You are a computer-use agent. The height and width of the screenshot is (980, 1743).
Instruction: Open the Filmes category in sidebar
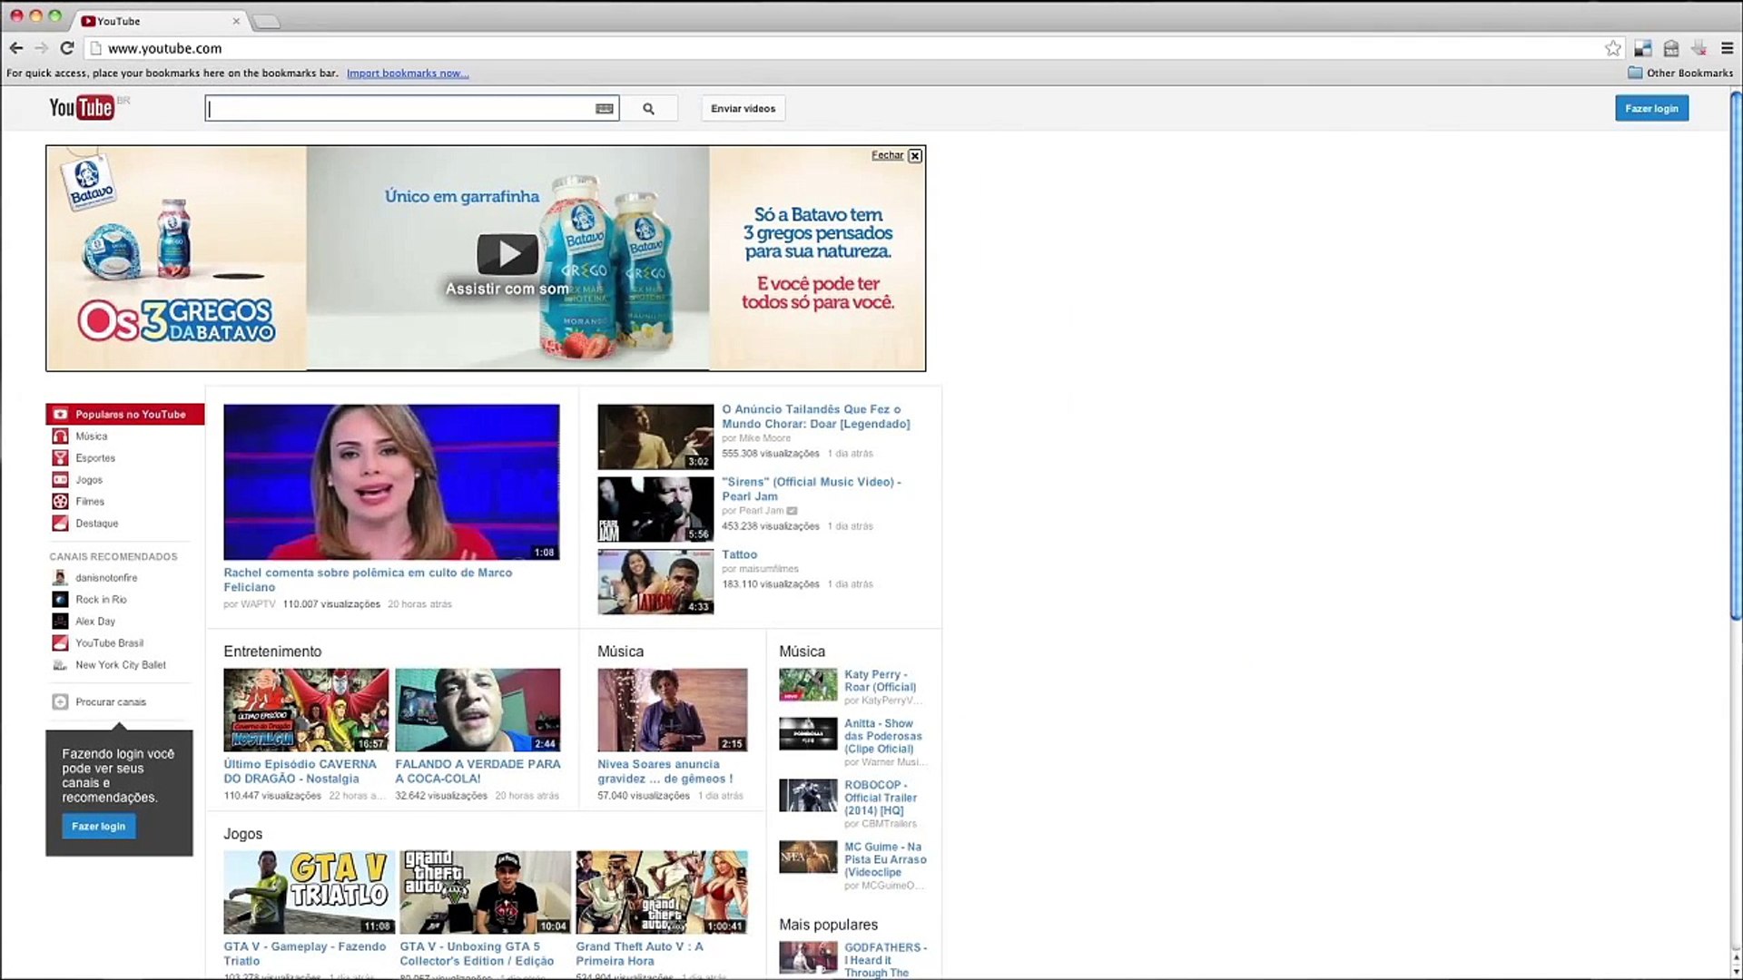coord(90,502)
